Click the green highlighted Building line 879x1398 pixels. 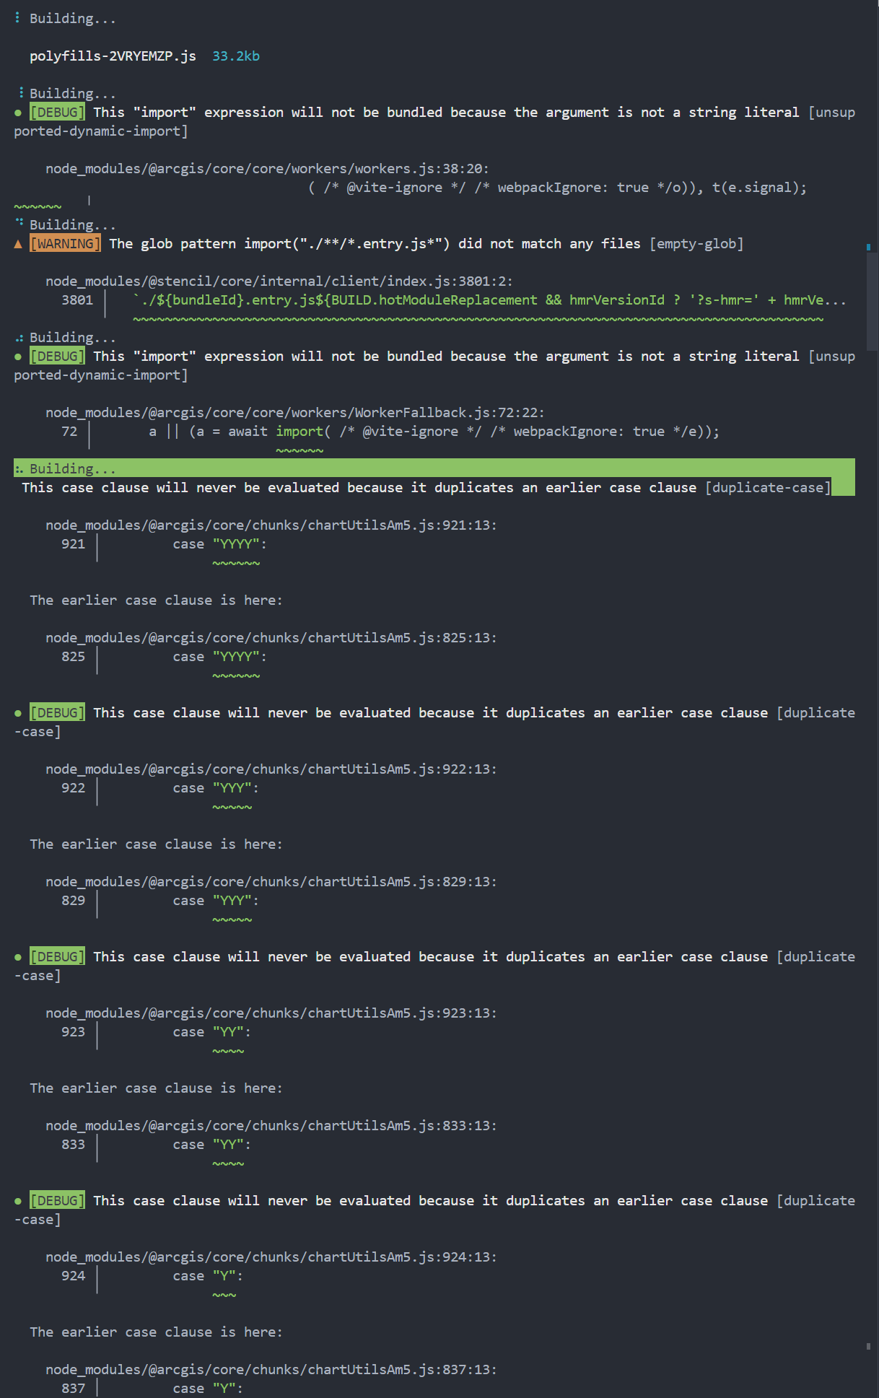pos(433,469)
